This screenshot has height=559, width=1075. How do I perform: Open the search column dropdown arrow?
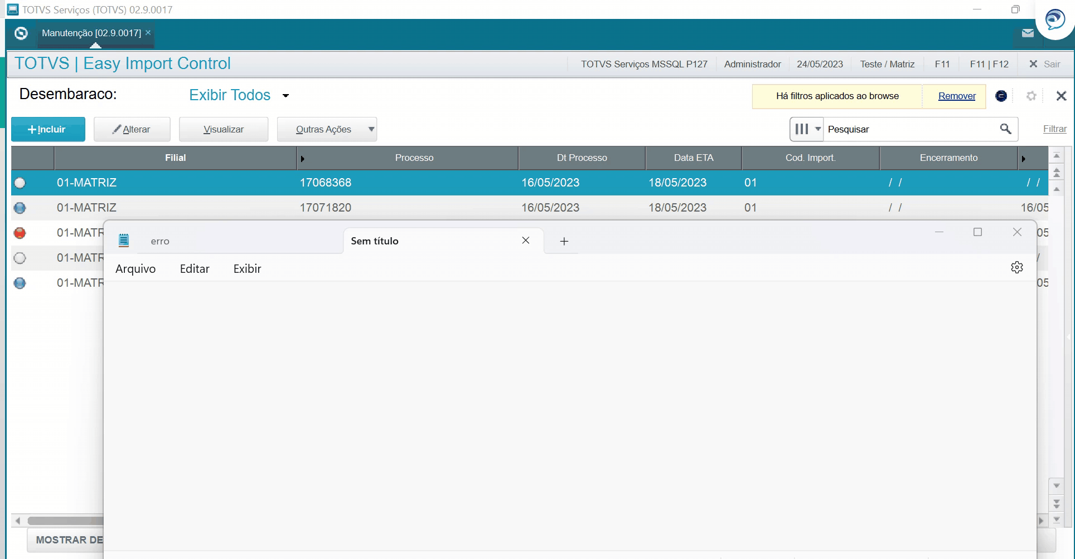817,129
